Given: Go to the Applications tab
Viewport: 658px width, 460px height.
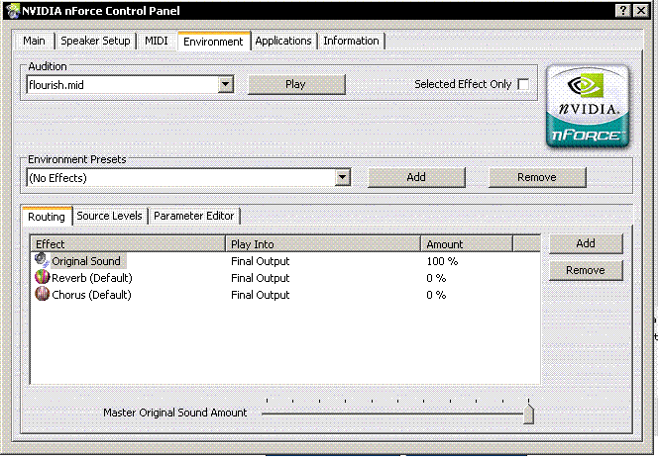Looking at the screenshot, I should [283, 41].
